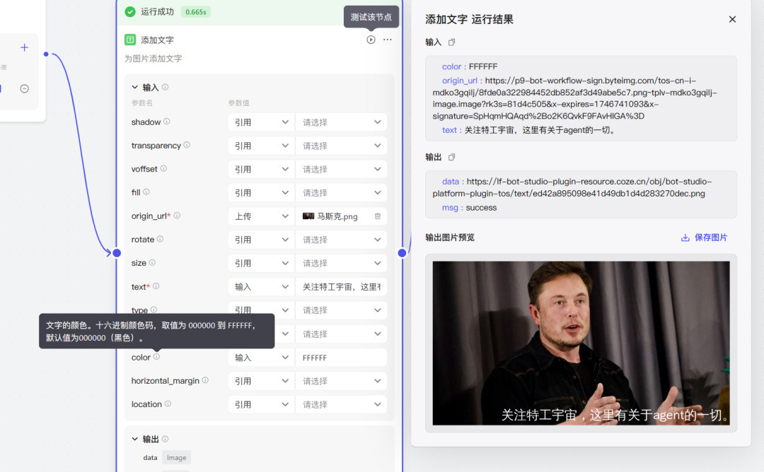Open shadow 引用 type dropdown
The width and height of the screenshot is (764, 472).
261,122
